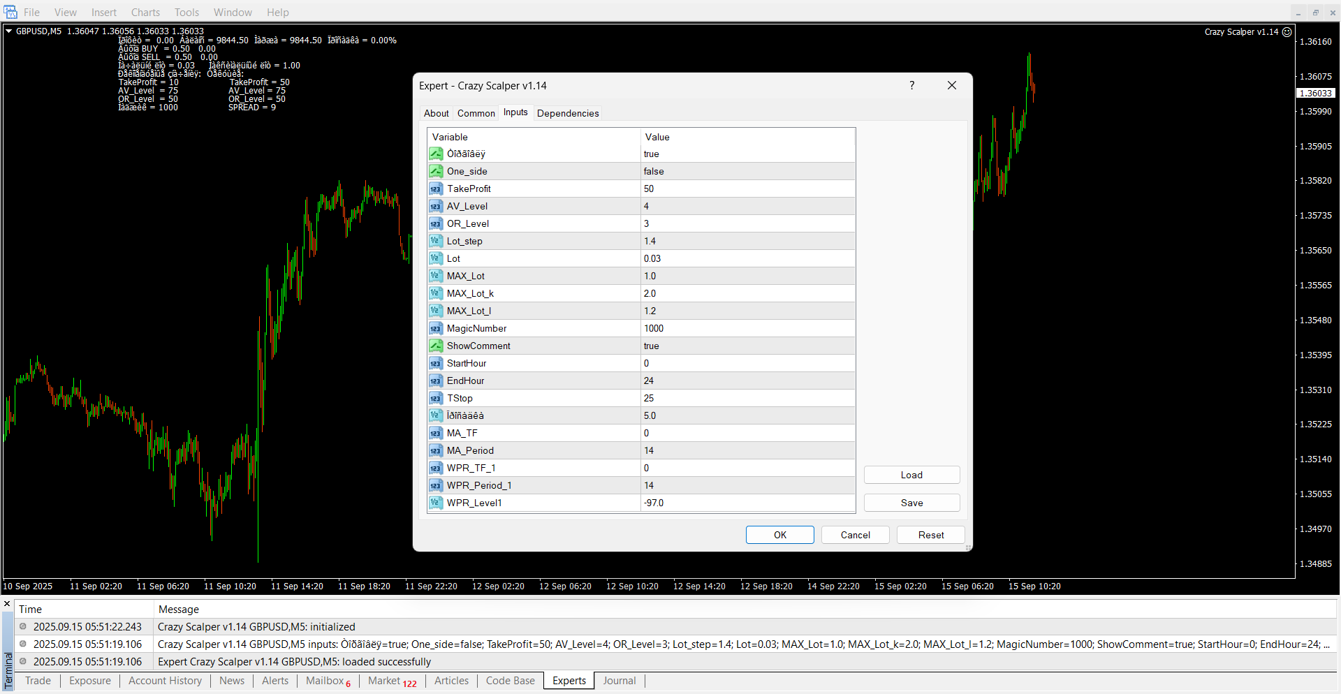Image resolution: width=1341 pixels, height=694 pixels.
Task: Select the initialized log message row
Action: click(x=256, y=627)
